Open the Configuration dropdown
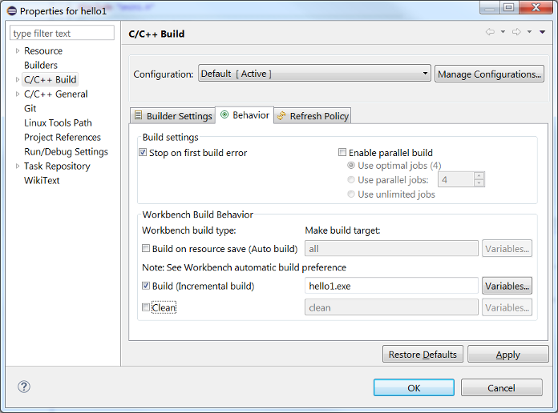Image resolution: width=558 pixels, height=413 pixels. [x=314, y=74]
